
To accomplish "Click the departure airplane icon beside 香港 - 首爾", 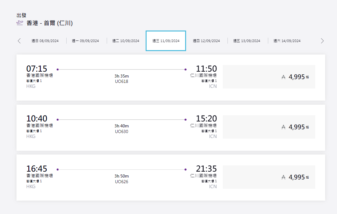I will tap(20, 23).
